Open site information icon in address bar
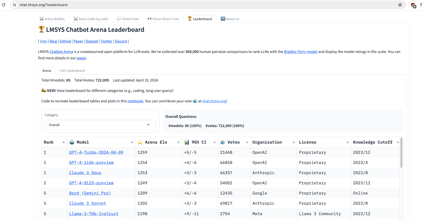The height and width of the screenshot is (221, 422). tap(15, 5)
